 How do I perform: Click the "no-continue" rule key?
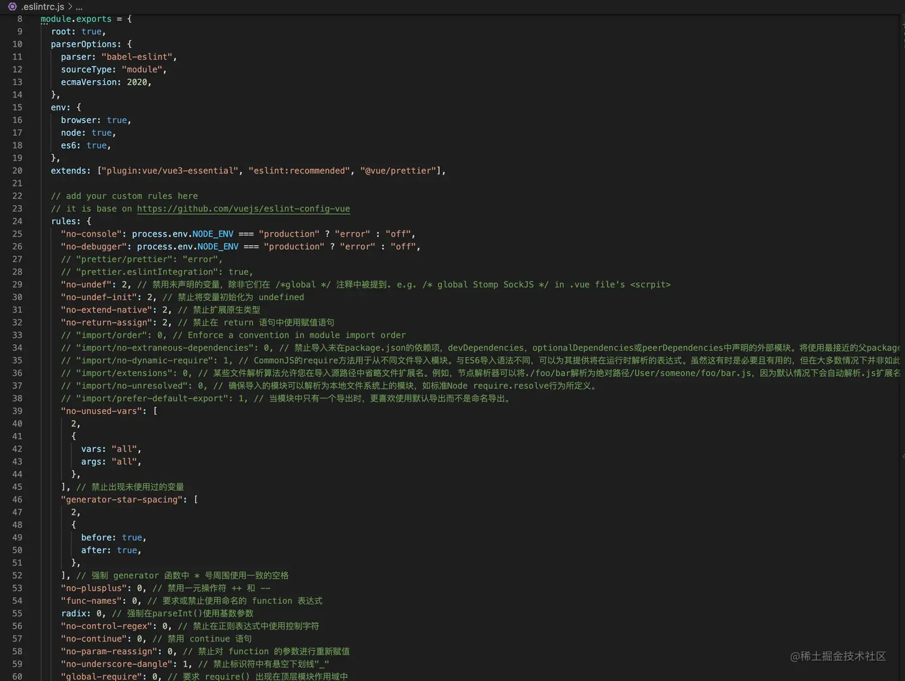[93, 638]
